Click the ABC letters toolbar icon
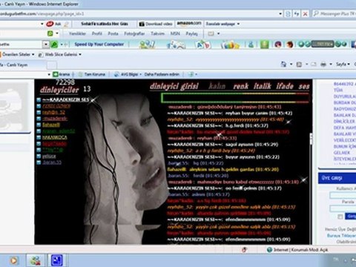 [x=203, y=44]
